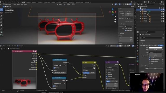
Task: Toggle viewport overlays icon
Action: pyautogui.click(x=120, y=4)
